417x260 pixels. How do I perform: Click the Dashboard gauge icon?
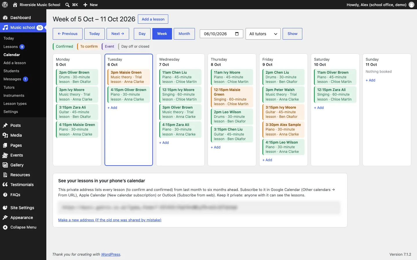pyautogui.click(x=5, y=18)
